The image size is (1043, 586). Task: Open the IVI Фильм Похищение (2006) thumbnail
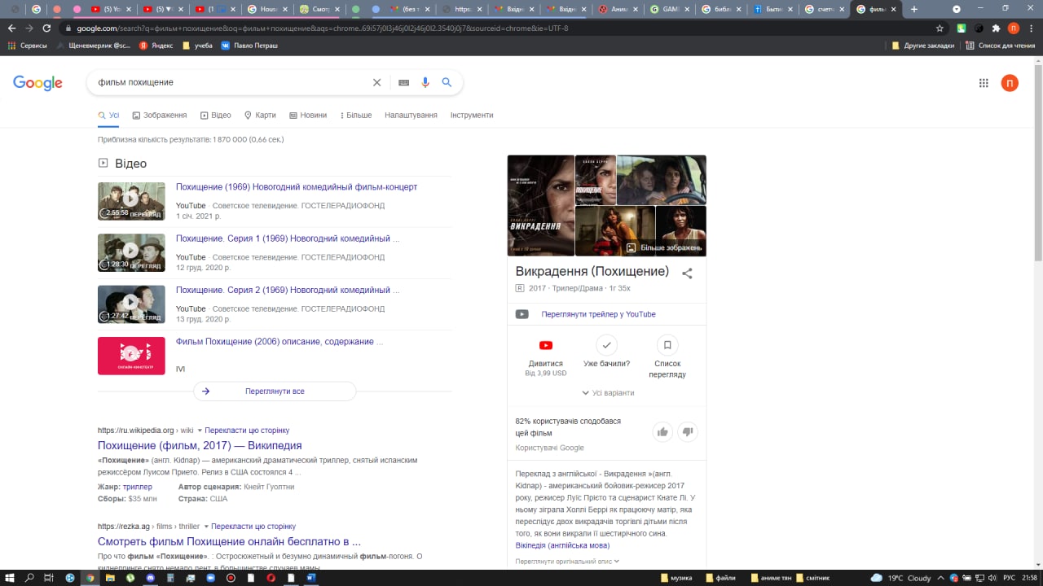pos(131,356)
